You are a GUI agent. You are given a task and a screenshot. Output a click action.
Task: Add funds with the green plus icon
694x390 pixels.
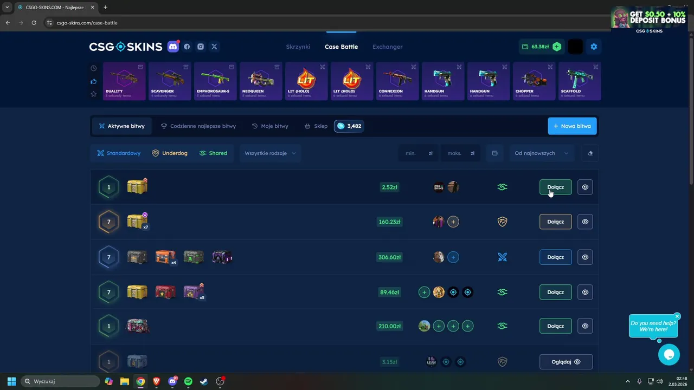tap(557, 47)
